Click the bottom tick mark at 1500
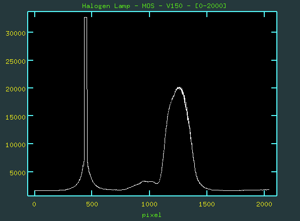The height and width of the screenshot is (221, 300). [207, 193]
